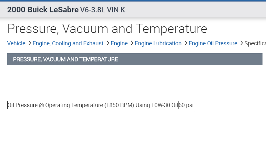Go to Engine, Cooling and Exhaust
Image resolution: width=266 pixels, height=141 pixels.
point(68,43)
